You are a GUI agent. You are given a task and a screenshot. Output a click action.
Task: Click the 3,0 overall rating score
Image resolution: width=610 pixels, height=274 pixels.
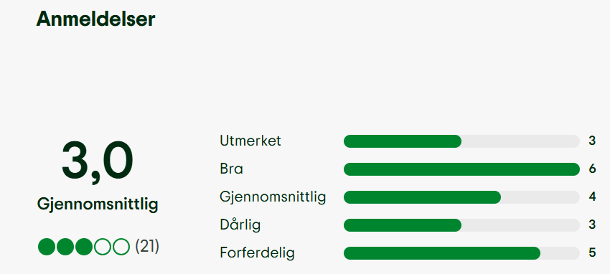tap(98, 161)
